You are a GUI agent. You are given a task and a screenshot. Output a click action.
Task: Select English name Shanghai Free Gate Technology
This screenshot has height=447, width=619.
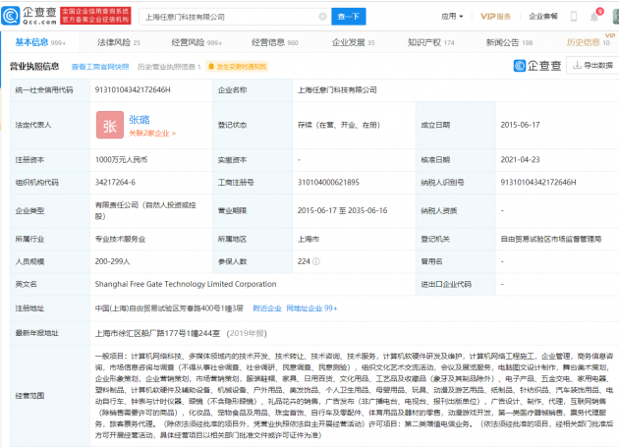coord(186,284)
